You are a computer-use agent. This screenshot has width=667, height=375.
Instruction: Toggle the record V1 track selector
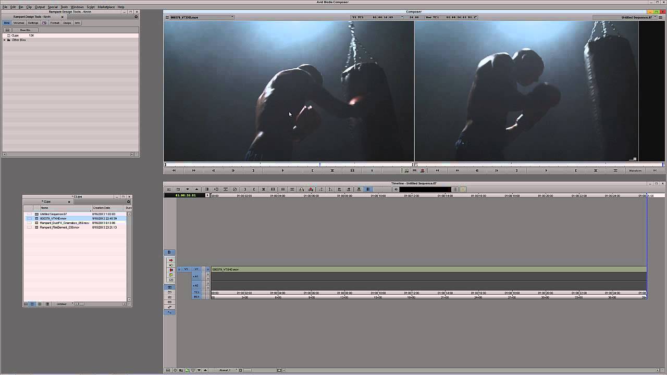click(x=196, y=269)
